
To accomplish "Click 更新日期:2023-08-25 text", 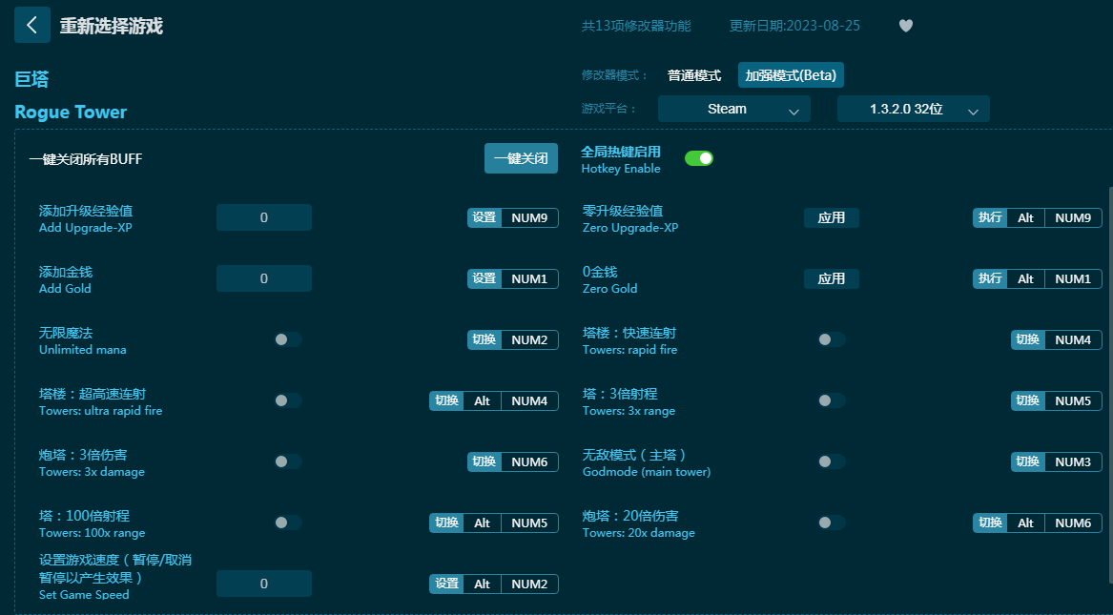I will (x=795, y=26).
